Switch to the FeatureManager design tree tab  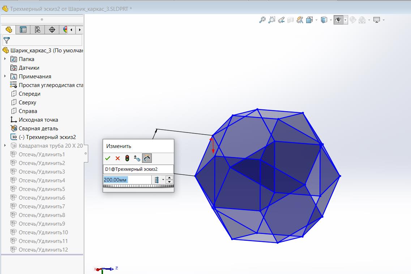pos(9,30)
